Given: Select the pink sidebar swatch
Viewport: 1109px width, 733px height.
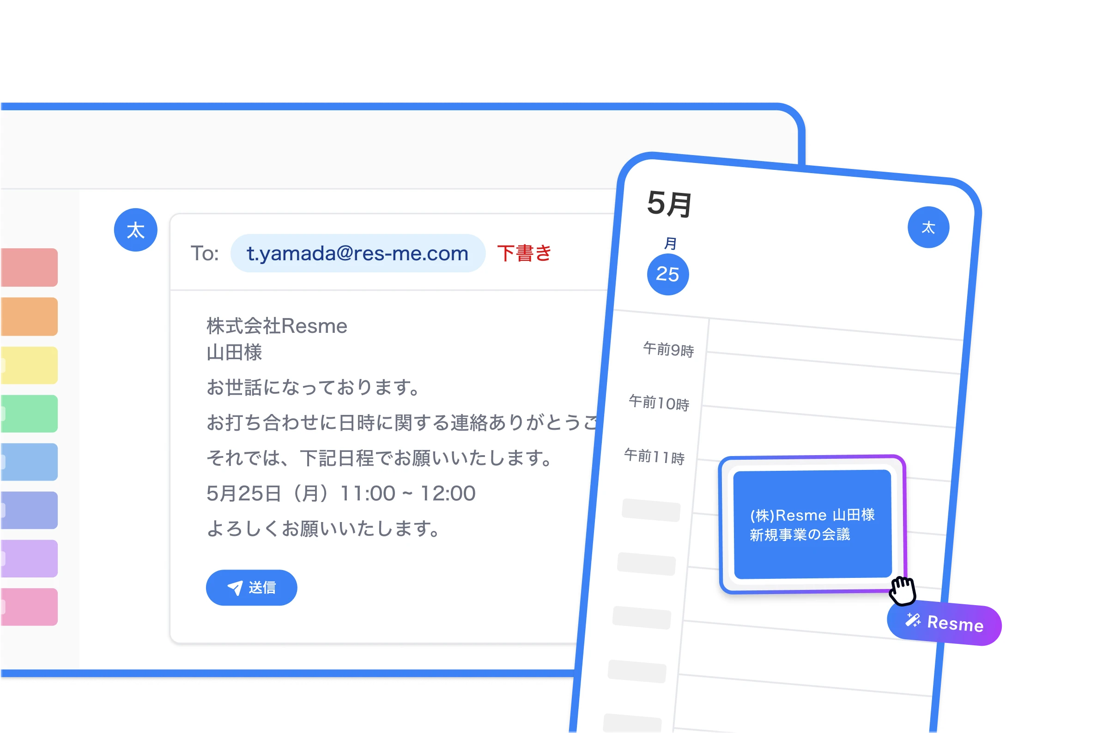Looking at the screenshot, I should [29, 607].
